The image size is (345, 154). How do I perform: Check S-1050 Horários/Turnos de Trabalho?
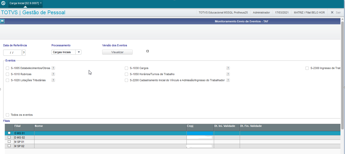[x=126, y=74]
